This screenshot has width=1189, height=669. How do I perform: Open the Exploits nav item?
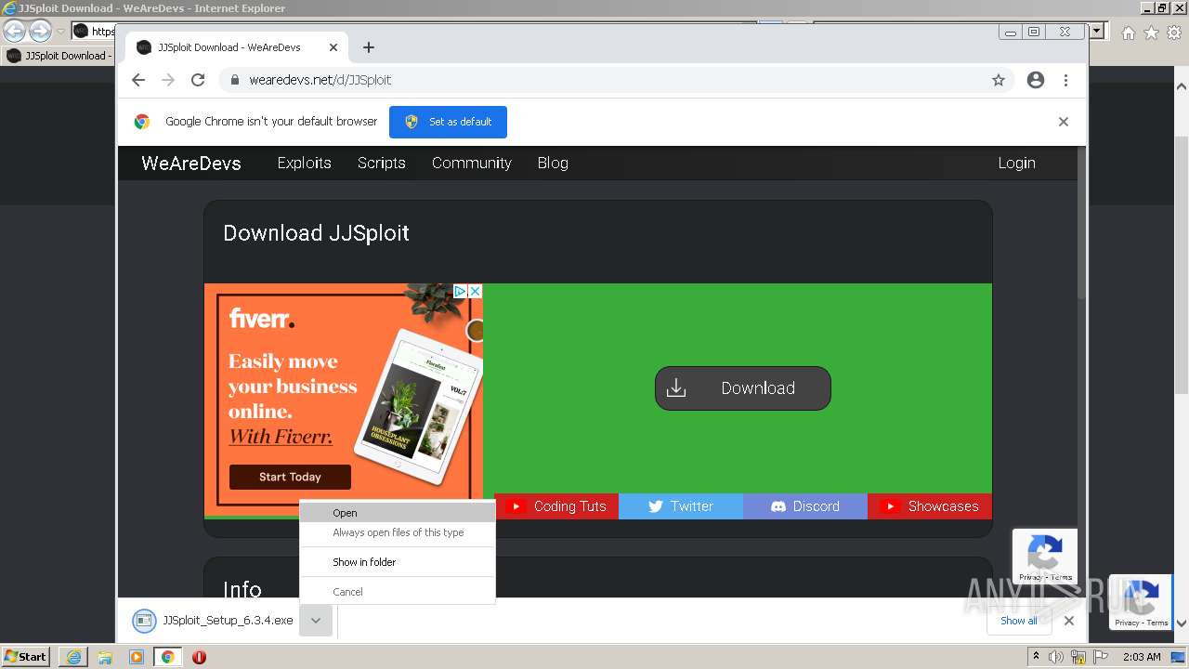pos(304,163)
